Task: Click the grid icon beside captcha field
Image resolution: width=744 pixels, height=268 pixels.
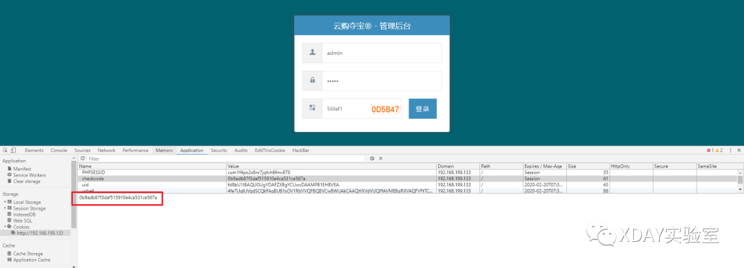Action: [x=312, y=109]
